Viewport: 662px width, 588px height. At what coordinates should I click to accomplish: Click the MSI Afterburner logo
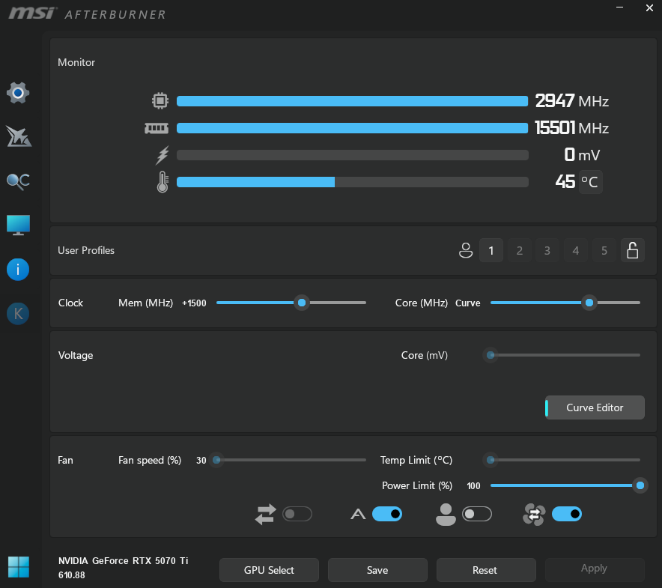(x=87, y=13)
